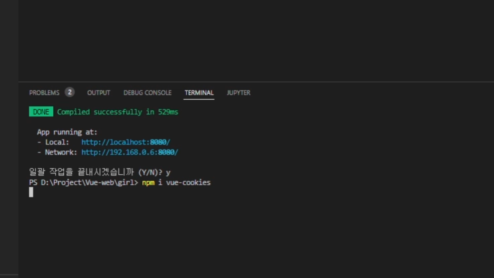The image size is (494, 278).
Task: Click the Korean (Y/N)? prompt line
Action: (x=100, y=172)
